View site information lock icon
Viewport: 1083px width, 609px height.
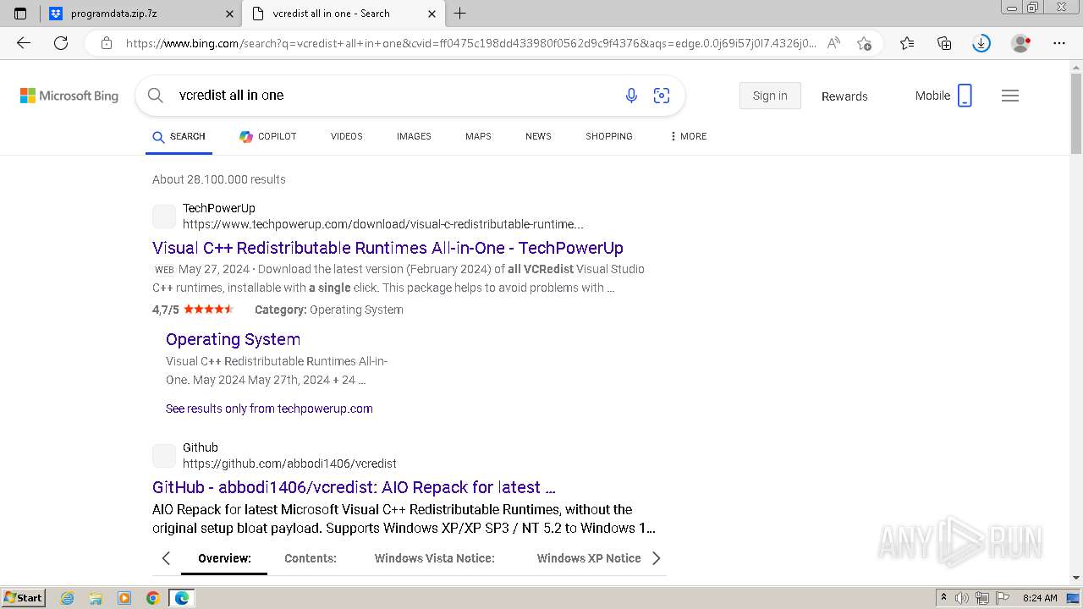point(107,43)
